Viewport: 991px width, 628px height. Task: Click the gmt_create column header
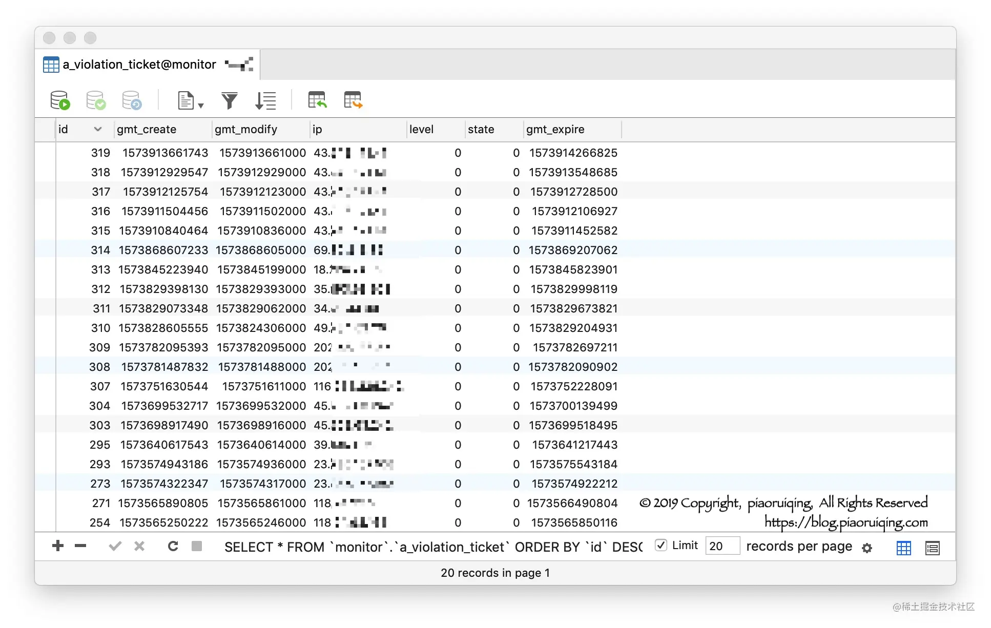pyautogui.click(x=162, y=130)
